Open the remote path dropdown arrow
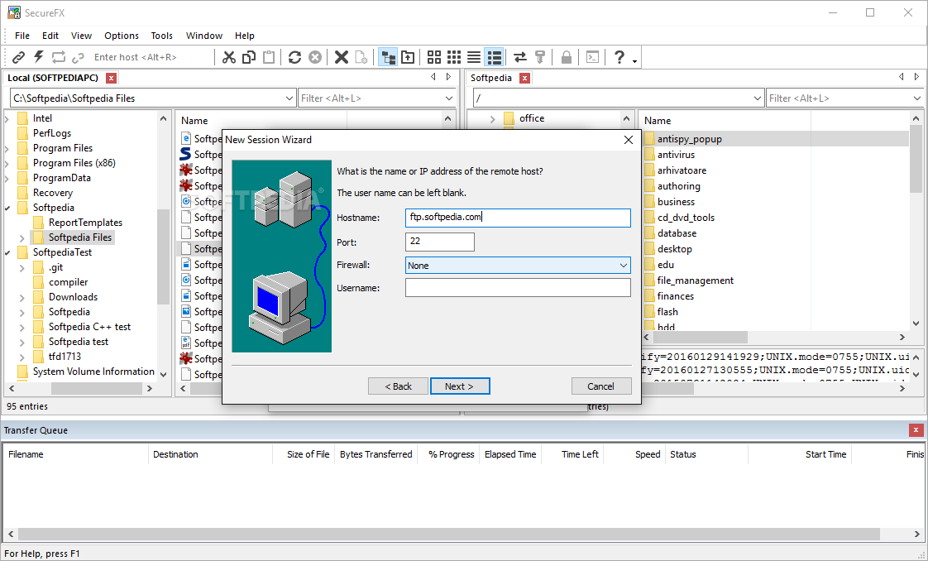928x561 pixels. (x=758, y=98)
